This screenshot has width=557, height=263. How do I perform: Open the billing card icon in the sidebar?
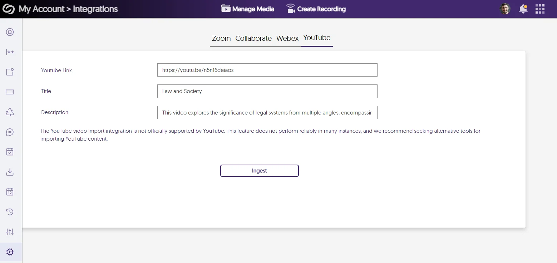click(x=10, y=92)
